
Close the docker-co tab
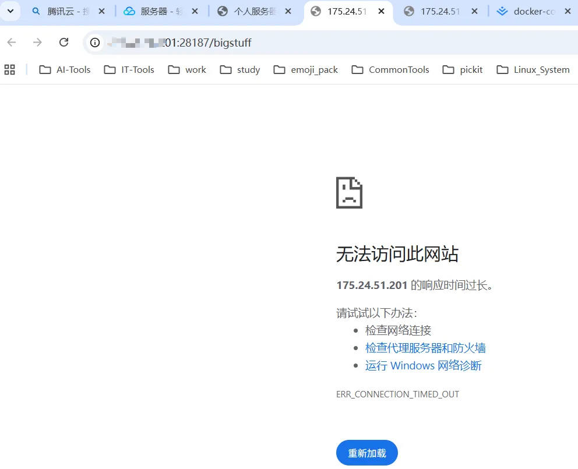point(568,12)
